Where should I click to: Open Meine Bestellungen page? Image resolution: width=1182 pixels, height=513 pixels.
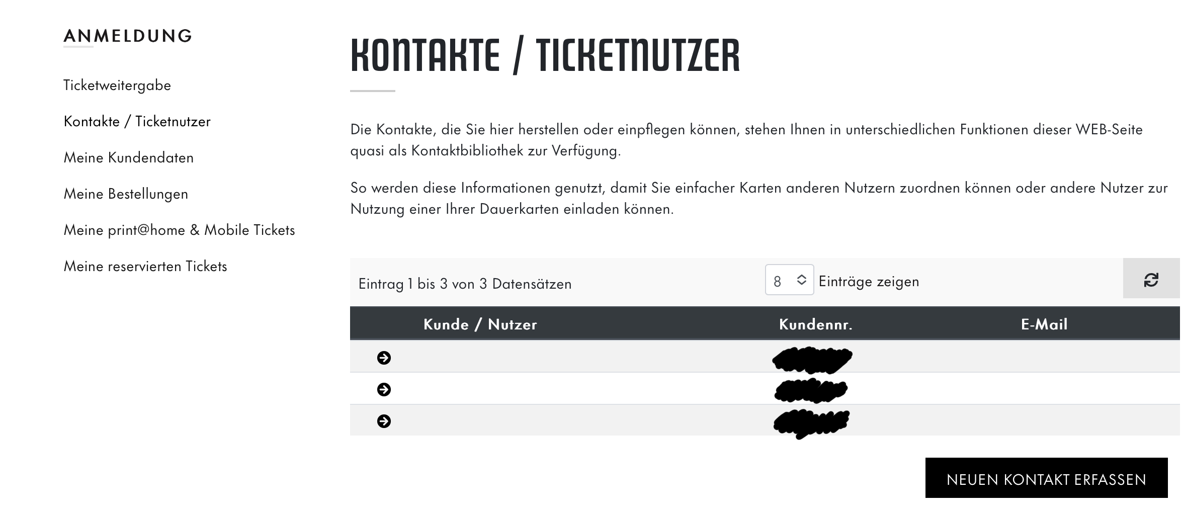click(126, 194)
